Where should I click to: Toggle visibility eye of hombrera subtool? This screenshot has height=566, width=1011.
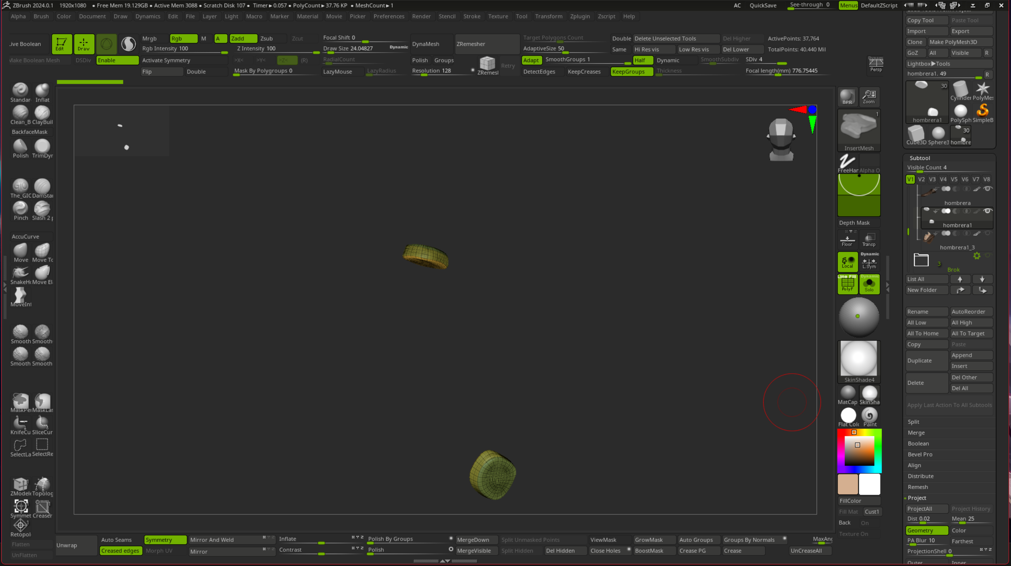click(x=987, y=189)
